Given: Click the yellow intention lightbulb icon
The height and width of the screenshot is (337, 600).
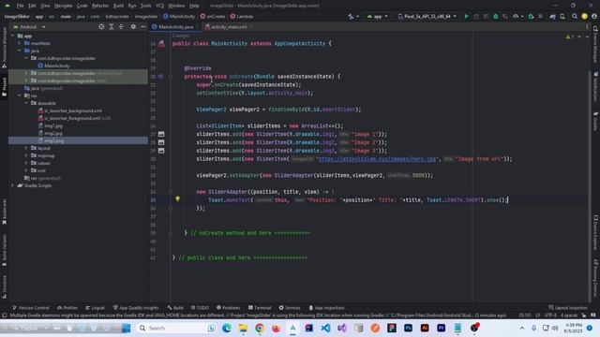Looking at the screenshot, I should point(177,199).
